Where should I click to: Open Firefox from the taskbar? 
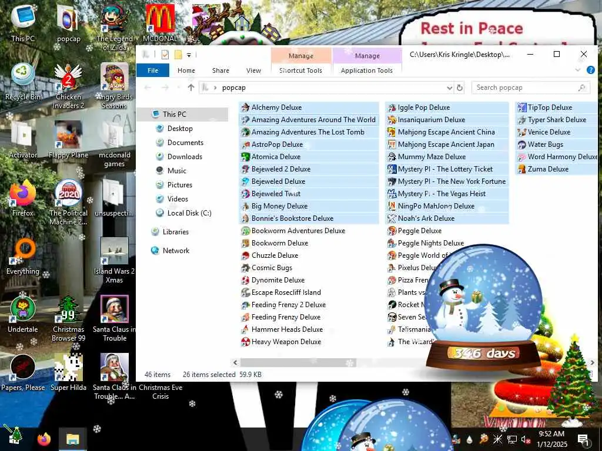click(44, 439)
